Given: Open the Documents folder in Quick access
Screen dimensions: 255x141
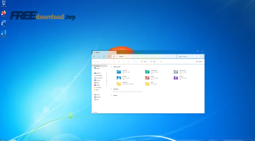Looking at the screenshot, I should 180,72.
